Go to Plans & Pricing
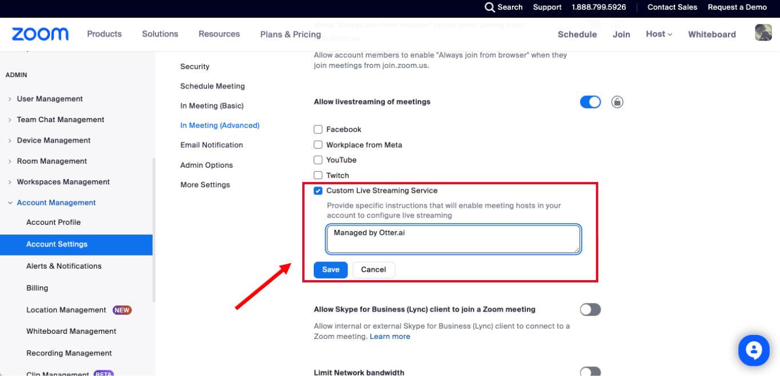This screenshot has width=780, height=376. point(290,34)
